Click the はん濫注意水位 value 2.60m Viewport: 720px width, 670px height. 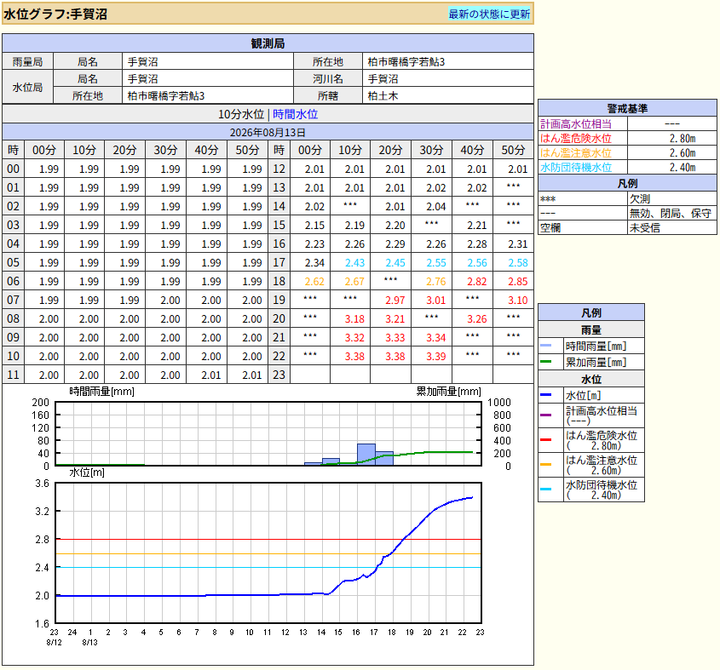coord(683,153)
